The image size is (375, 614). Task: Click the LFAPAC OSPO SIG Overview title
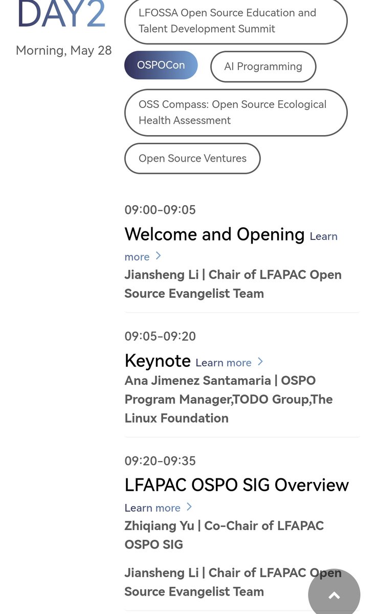point(237,485)
